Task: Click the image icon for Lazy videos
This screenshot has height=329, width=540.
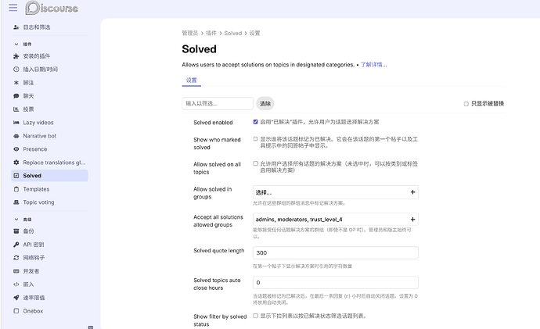Action: [x=16, y=123]
